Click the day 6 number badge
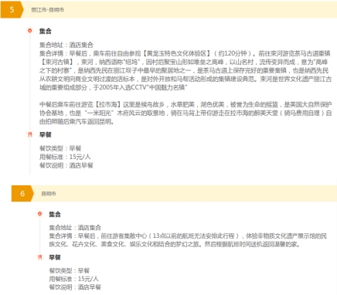The width and height of the screenshot is (337, 295). (x=22, y=193)
